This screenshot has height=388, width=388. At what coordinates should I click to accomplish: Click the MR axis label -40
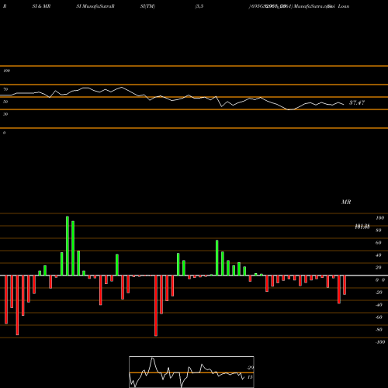point(379,305)
